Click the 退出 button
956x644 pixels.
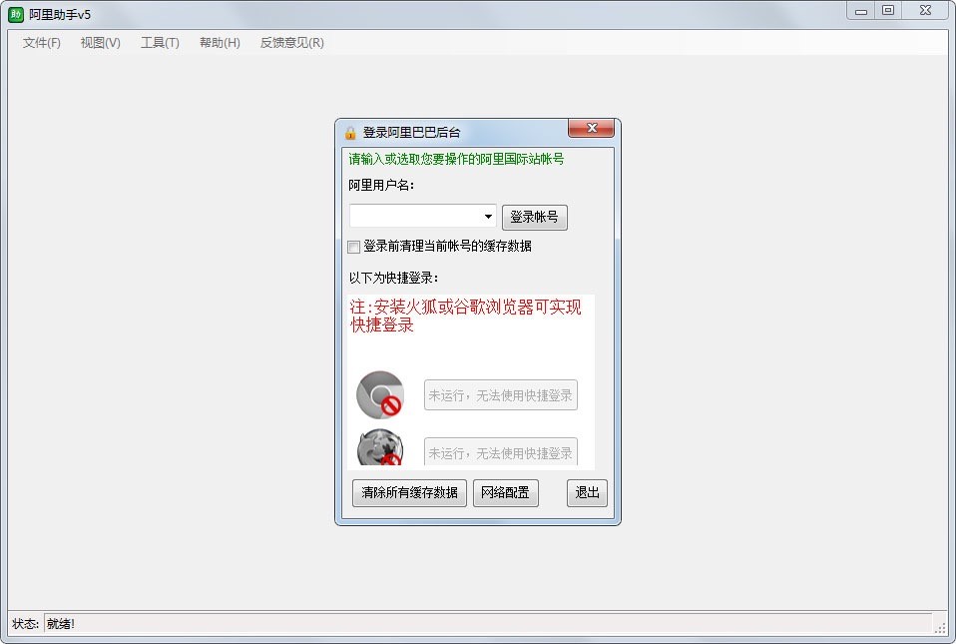pos(587,493)
